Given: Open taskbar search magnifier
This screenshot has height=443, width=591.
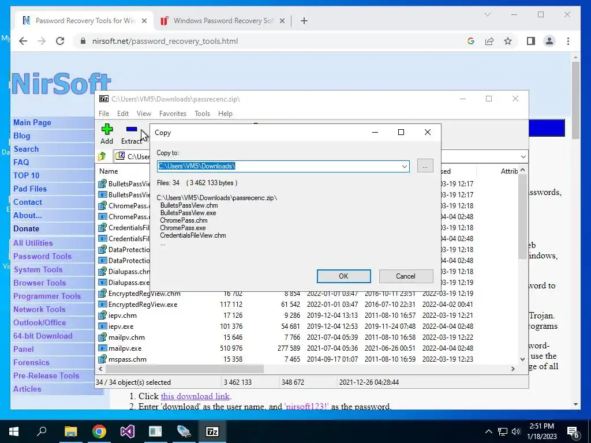Looking at the screenshot, I should coord(42,431).
